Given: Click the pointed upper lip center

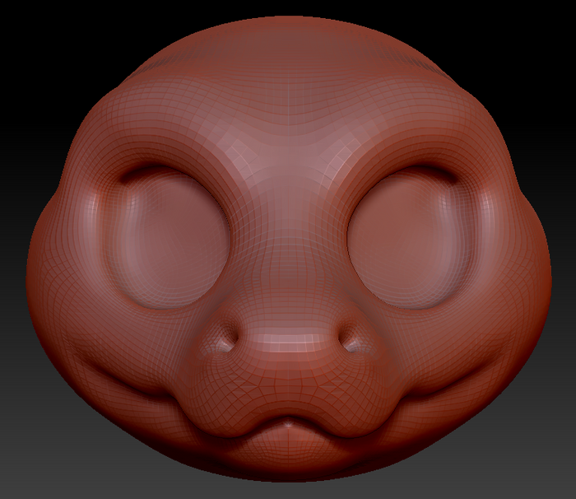Looking at the screenshot, I should click(288, 423).
